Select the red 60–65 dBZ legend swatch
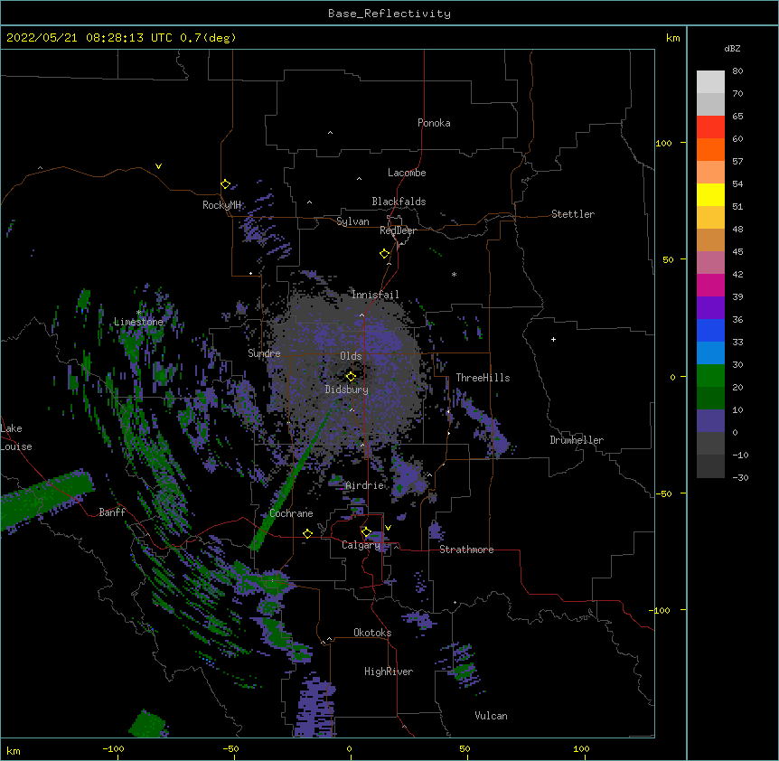Image resolution: width=779 pixels, height=761 pixels. tap(710, 127)
